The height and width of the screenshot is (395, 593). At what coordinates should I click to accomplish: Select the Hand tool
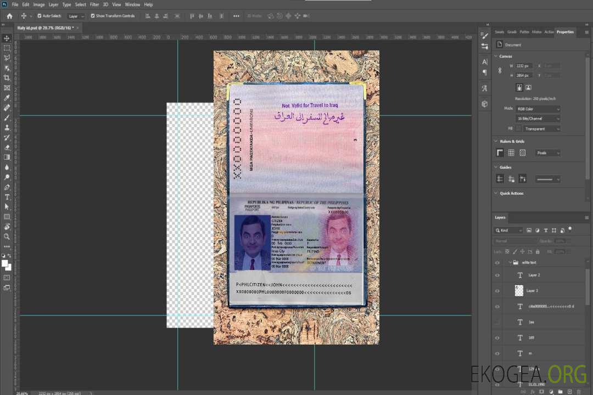(x=7, y=227)
